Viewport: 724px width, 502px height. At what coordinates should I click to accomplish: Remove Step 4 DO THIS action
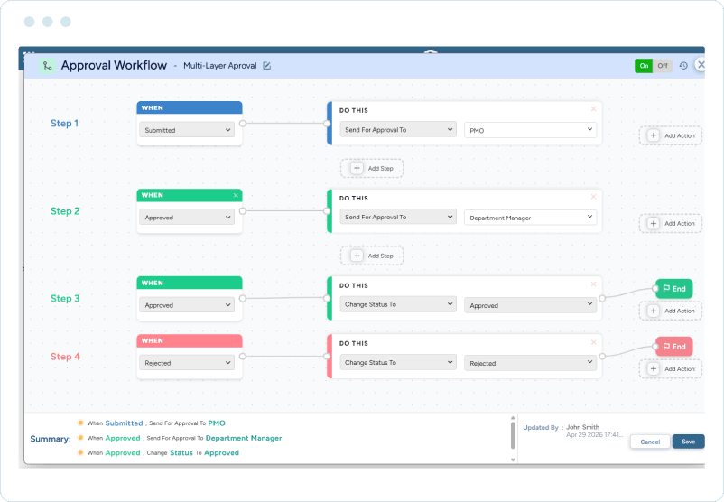click(593, 342)
